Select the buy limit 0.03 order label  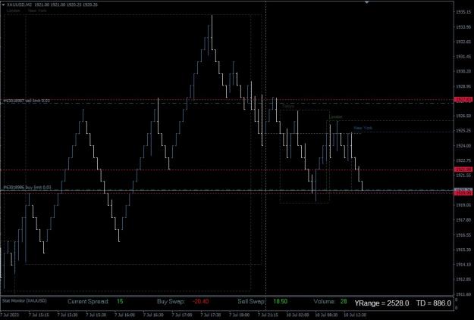coord(27,188)
